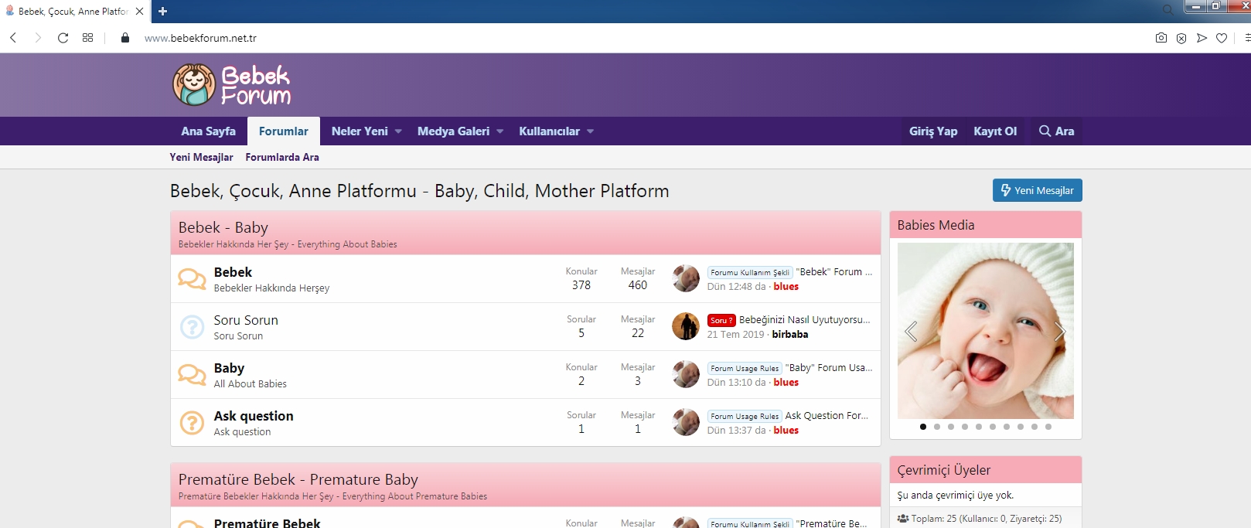The width and height of the screenshot is (1251, 528).
Task: Open the snapshot camera icon
Action: tap(1161, 38)
